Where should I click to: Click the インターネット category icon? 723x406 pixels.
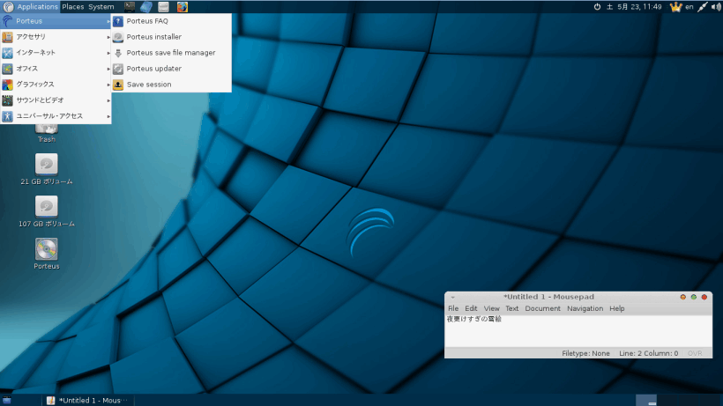click(x=7, y=53)
